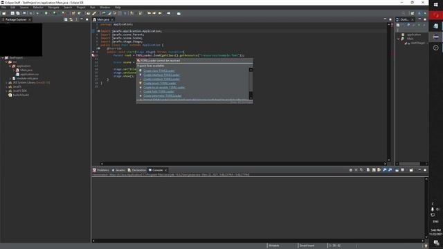Switch to the Javadoc tab
This screenshot has height=249, width=443.
[118, 170]
